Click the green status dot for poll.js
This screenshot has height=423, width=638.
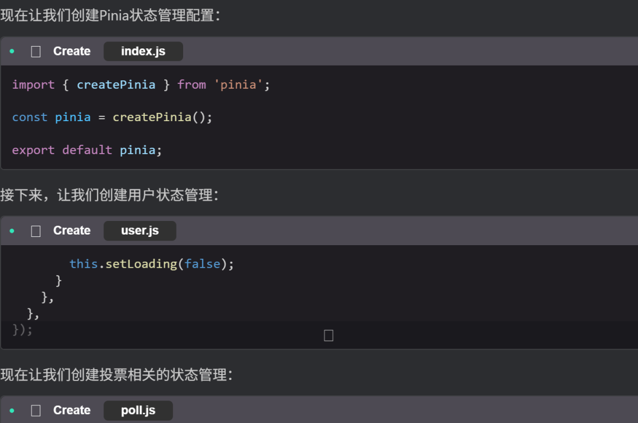[12, 411]
